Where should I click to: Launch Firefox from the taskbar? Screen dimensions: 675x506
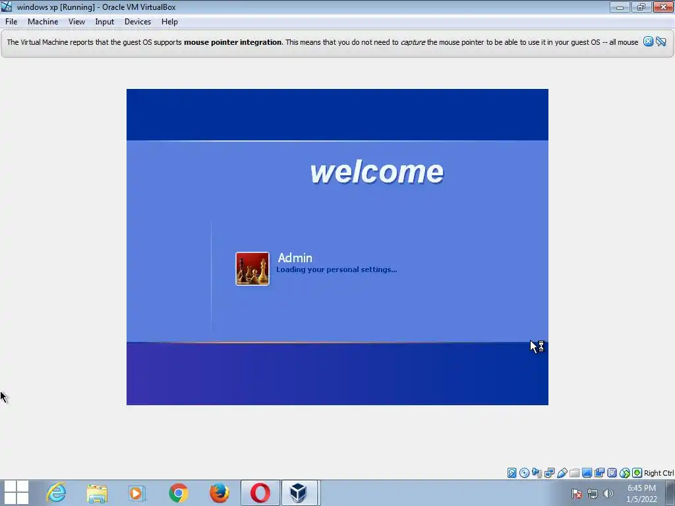pos(219,493)
